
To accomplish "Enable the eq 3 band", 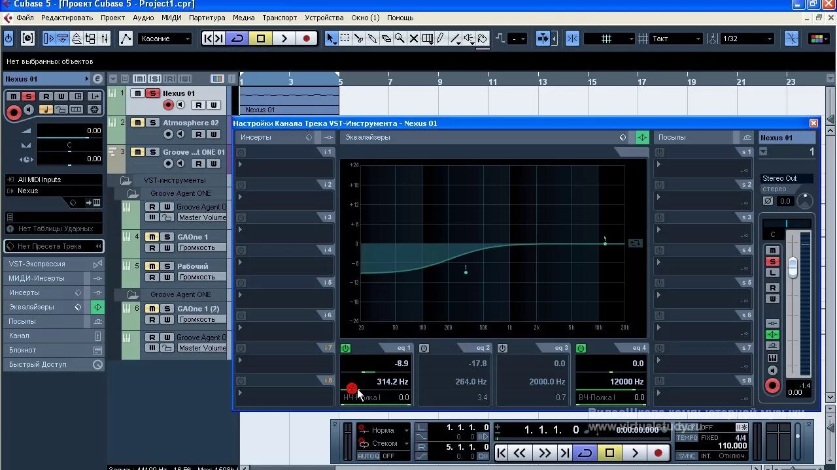I will click(x=502, y=349).
